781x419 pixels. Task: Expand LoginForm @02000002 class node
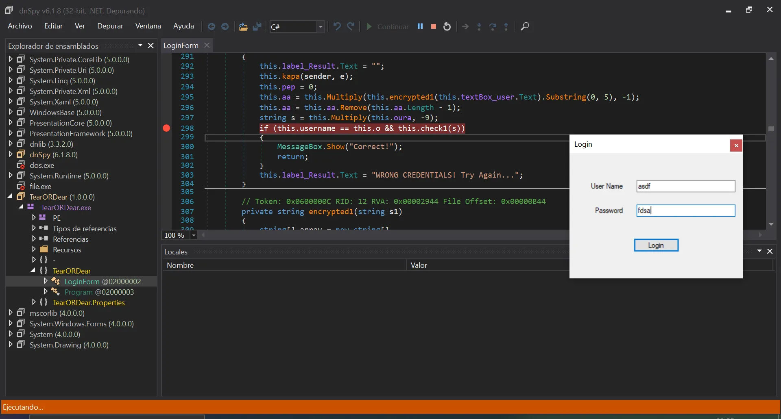[46, 281]
